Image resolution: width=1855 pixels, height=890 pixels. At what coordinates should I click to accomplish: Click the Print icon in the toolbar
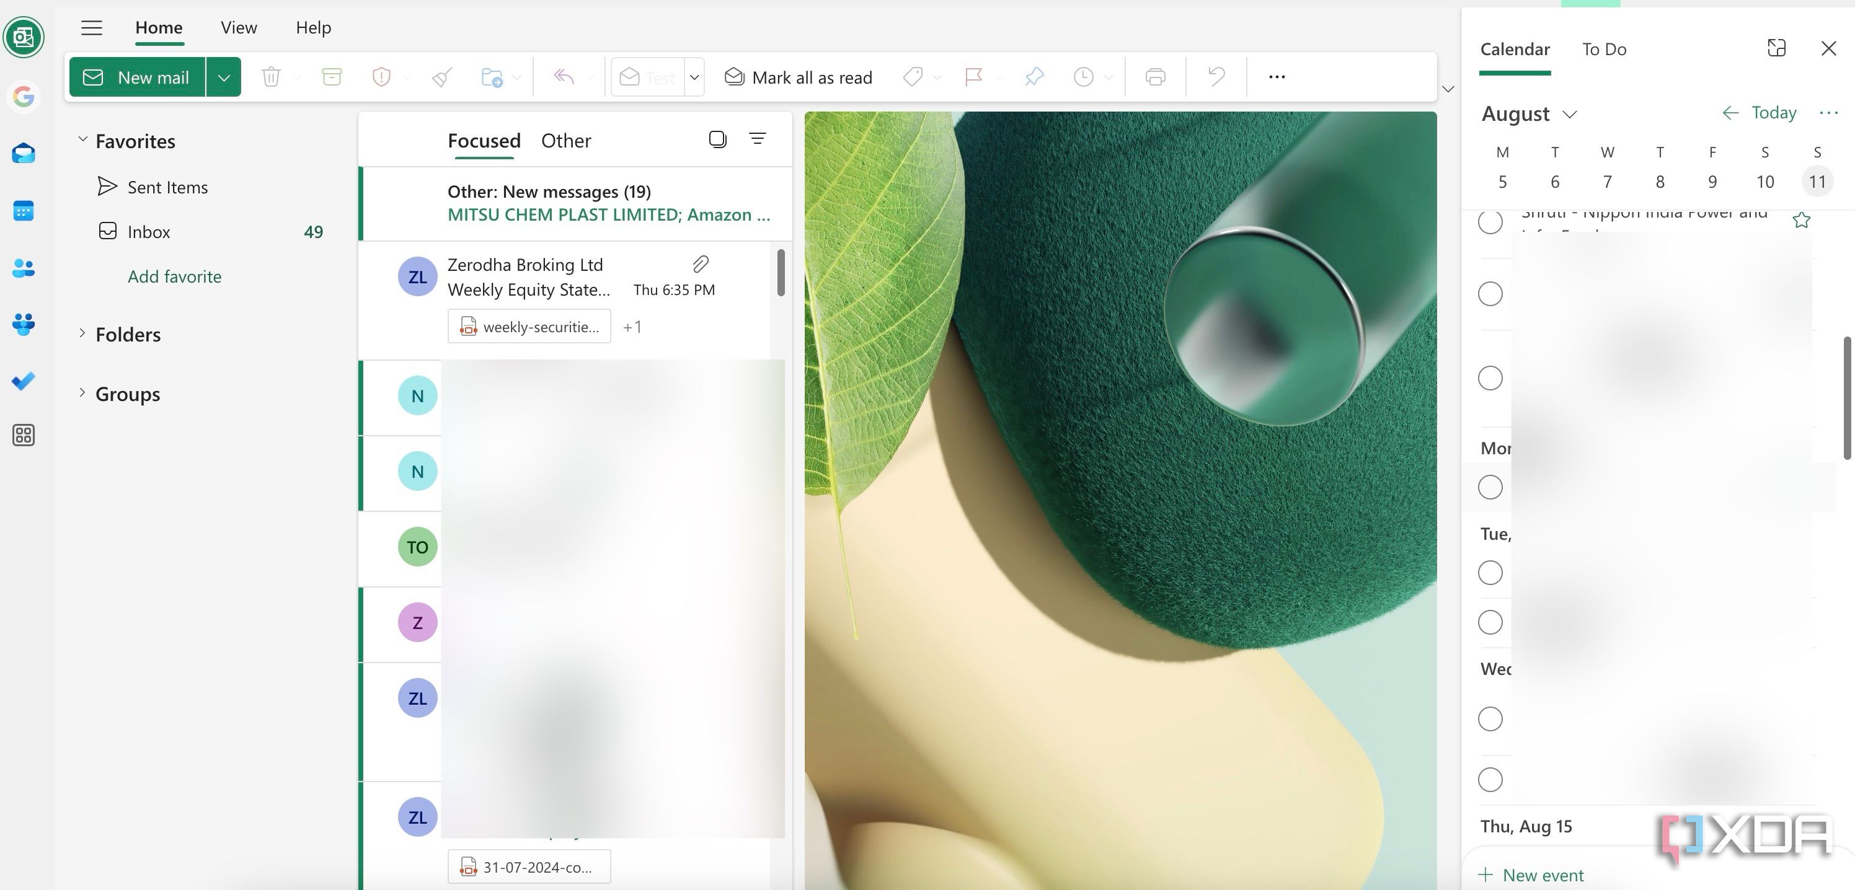click(x=1155, y=76)
